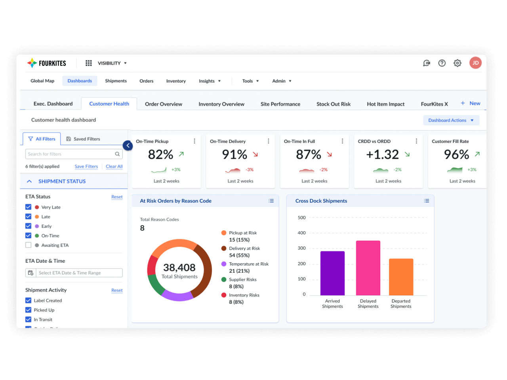Viewport: 507px width, 380px height.
Task: Uncheck the Label Created checkbox
Action: (28, 300)
